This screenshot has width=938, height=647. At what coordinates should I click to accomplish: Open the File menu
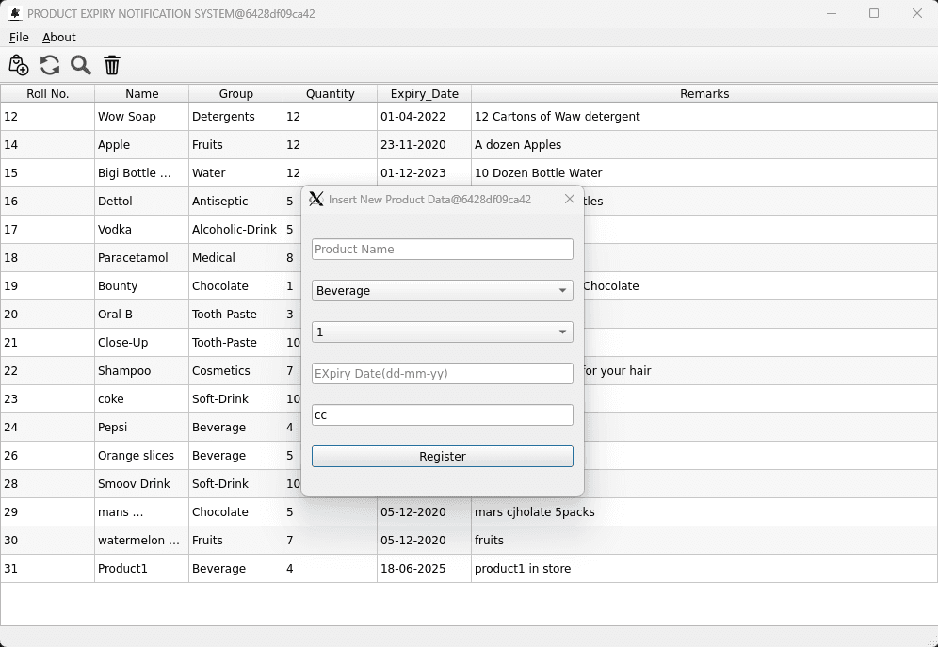(x=19, y=37)
